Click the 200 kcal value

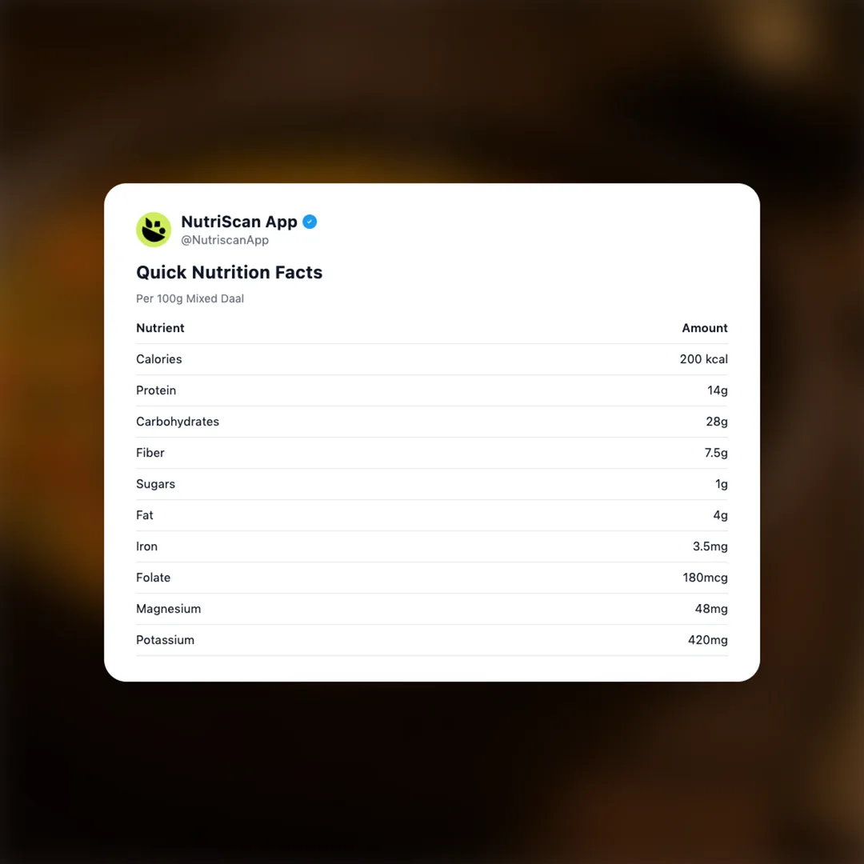click(x=703, y=359)
